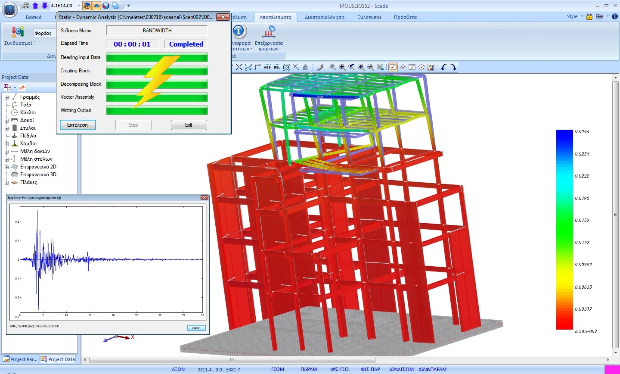Viewport: 620px width, 374px height.
Task: Click the Exit button in analysis dialog
Action: tap(189, 125)
